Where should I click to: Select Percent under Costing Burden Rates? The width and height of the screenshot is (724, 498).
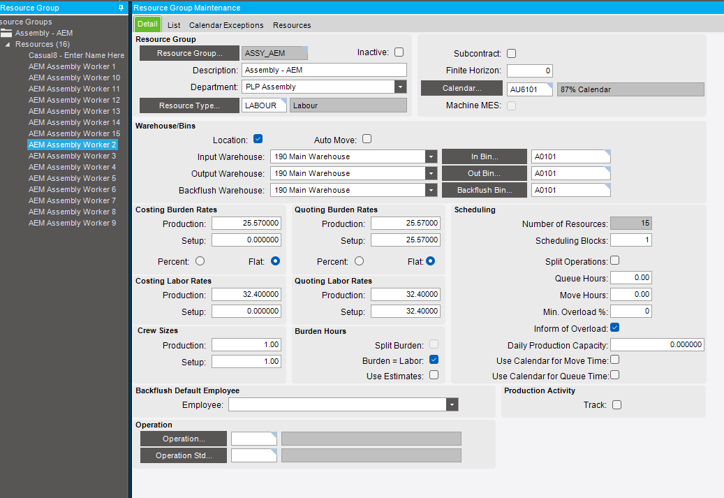(x=200, y=261)
